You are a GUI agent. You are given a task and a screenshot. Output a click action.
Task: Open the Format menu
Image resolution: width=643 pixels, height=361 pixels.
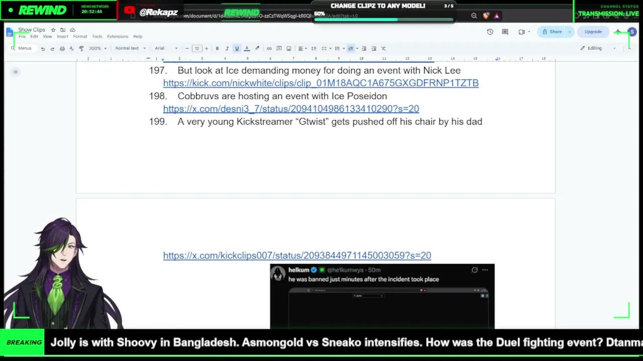point(80,37)
